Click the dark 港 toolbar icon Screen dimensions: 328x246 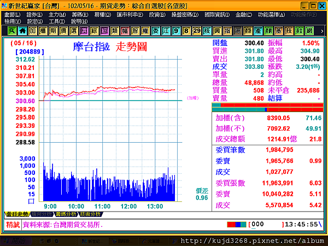click(238, 31)
